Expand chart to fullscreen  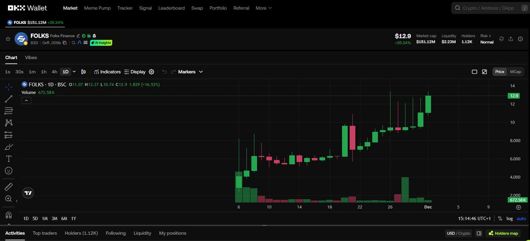click(485, 72)
